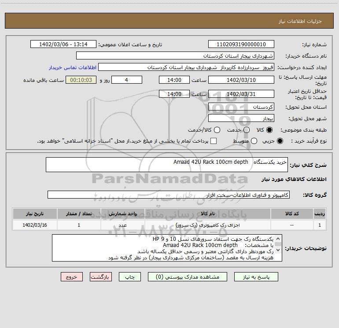
Task: Click the خروج exit button
Action: 72,277
